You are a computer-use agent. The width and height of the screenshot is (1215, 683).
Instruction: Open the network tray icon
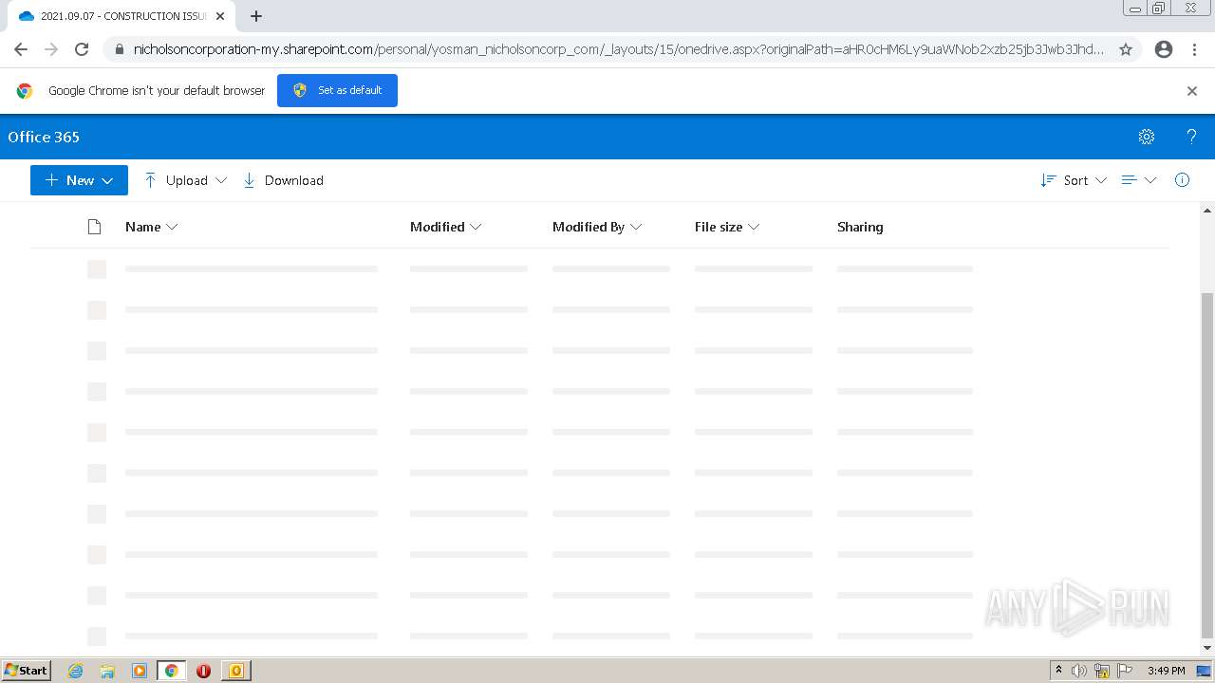click(1102, 671)
